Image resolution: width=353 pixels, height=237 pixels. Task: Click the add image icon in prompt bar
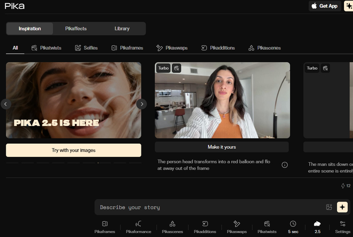tap(329, 207)
